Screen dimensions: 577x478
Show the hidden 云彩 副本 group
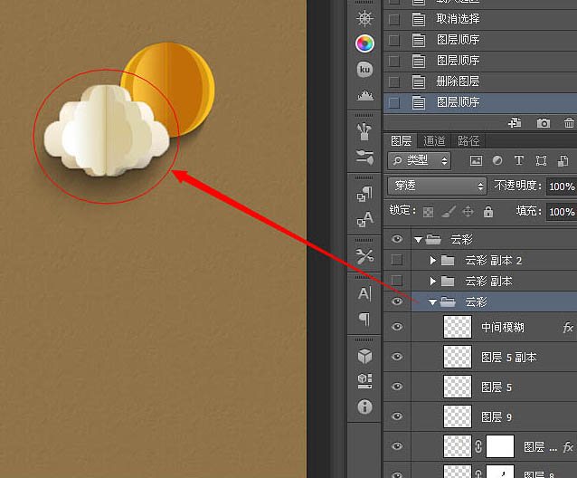coord(397,281)
